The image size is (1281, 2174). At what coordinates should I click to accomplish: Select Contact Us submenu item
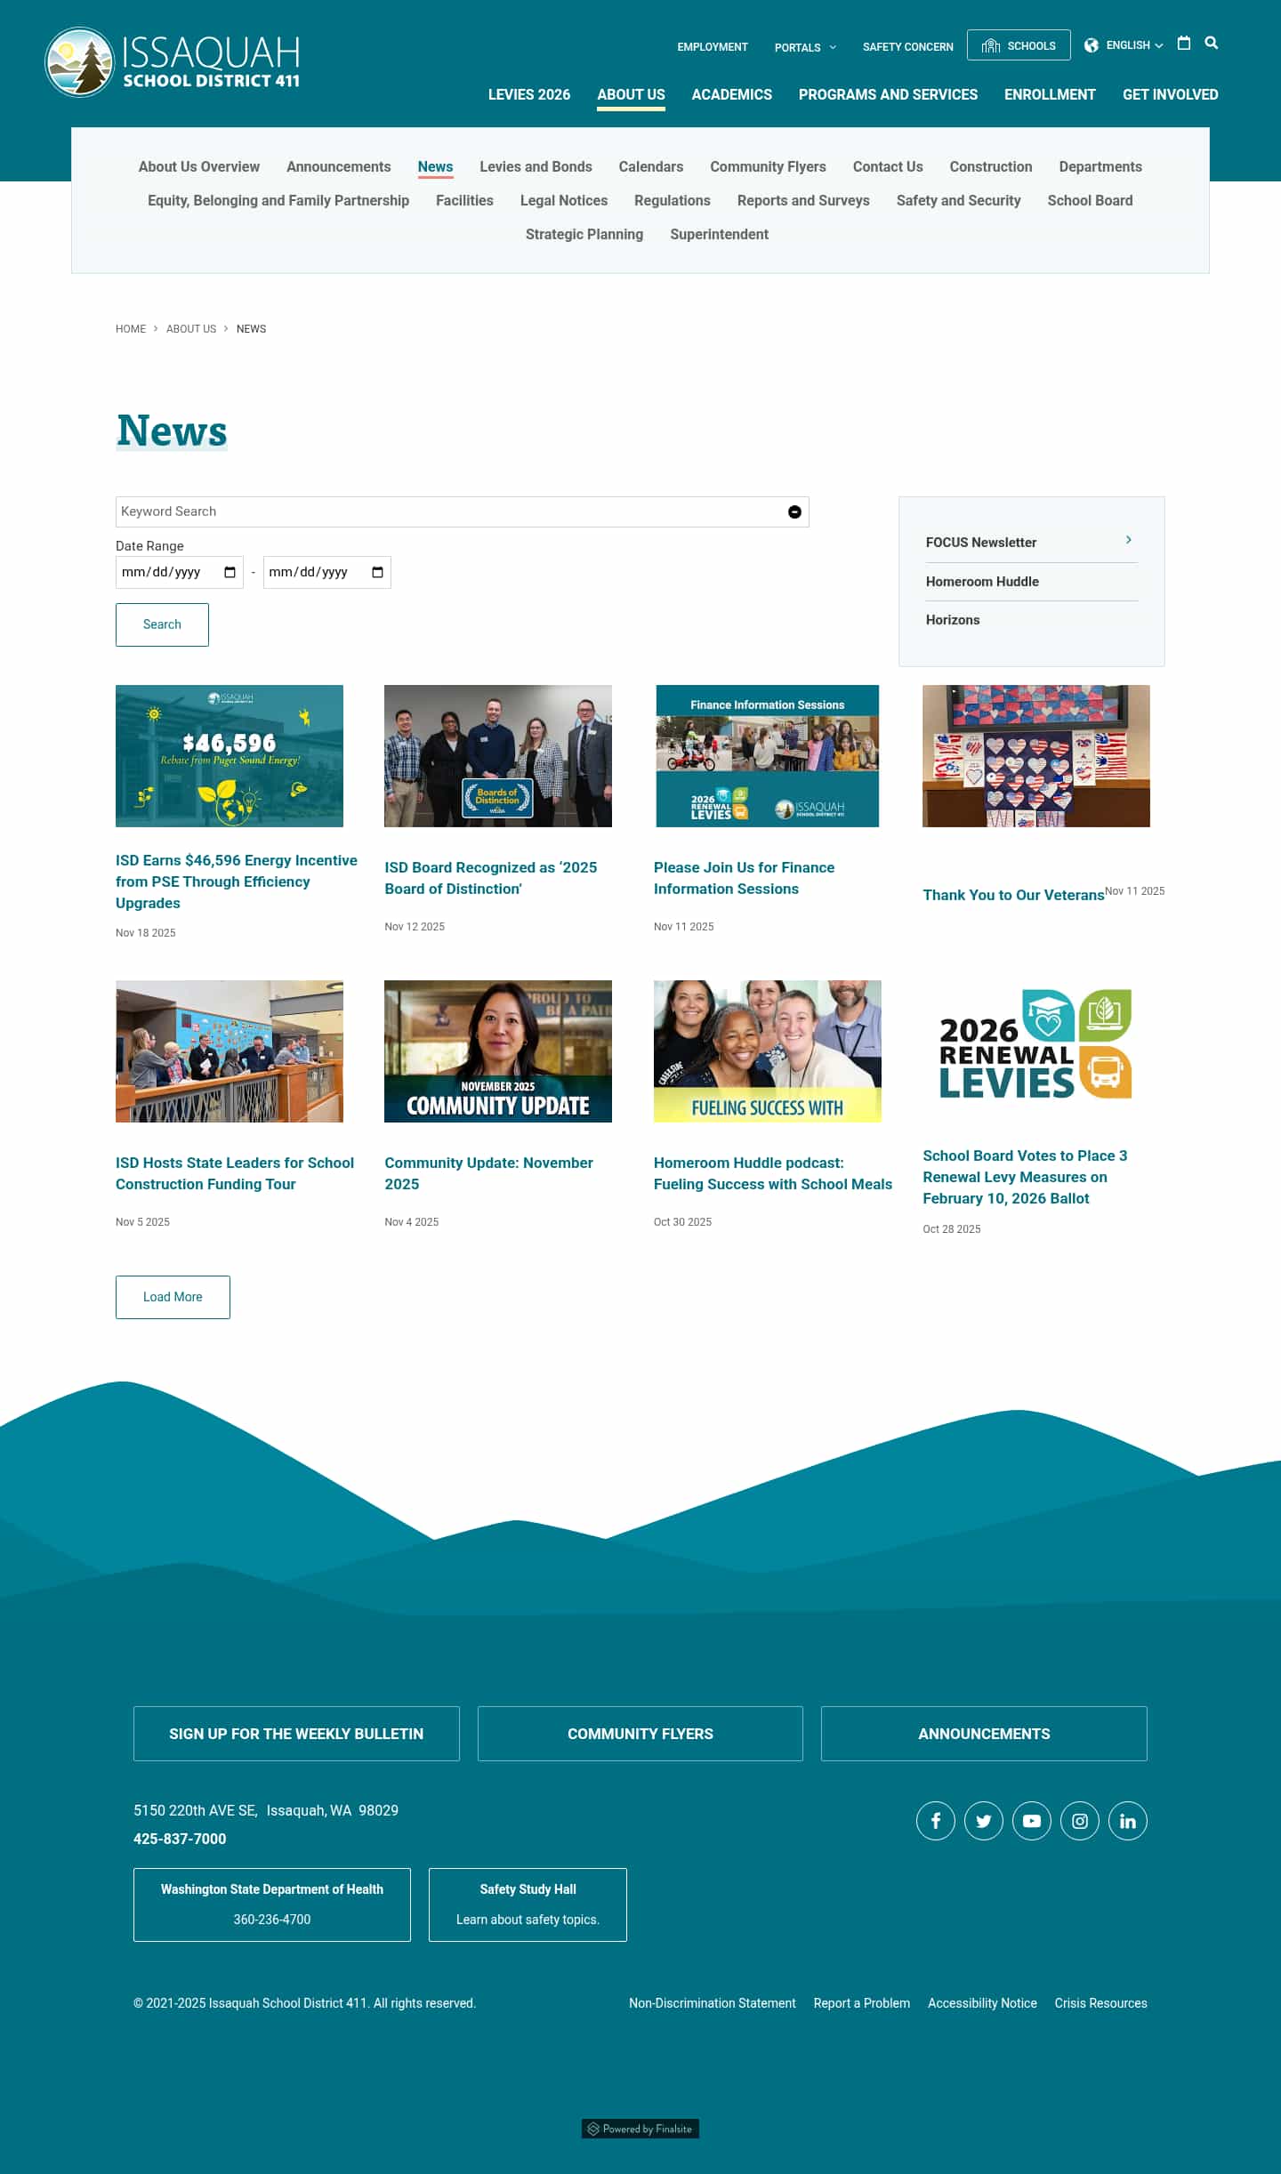[x=888, y=167]
